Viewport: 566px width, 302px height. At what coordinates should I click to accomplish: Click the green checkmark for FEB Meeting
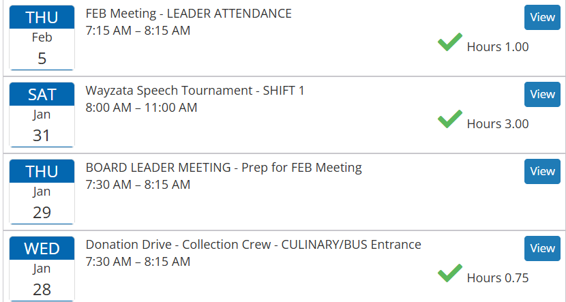(450, 42)
